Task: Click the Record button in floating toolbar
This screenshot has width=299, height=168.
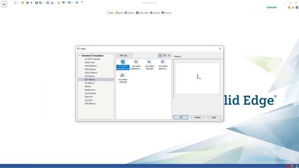Action: click(x=166, y=13)
